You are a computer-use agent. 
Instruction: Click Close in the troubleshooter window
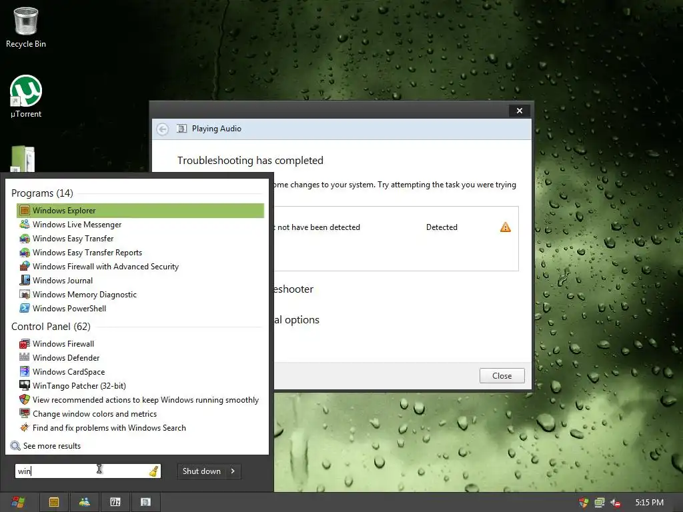(502, 376)
